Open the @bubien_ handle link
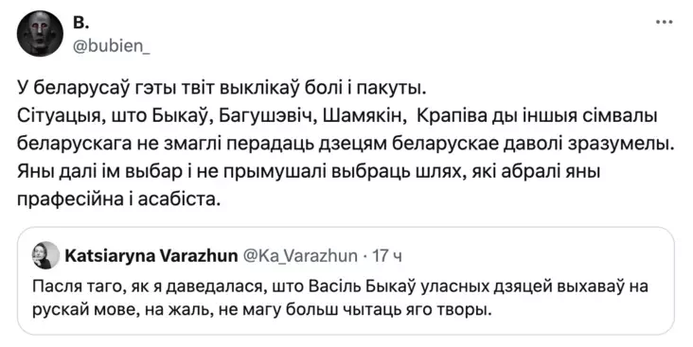693x347 pixels. 111,45
